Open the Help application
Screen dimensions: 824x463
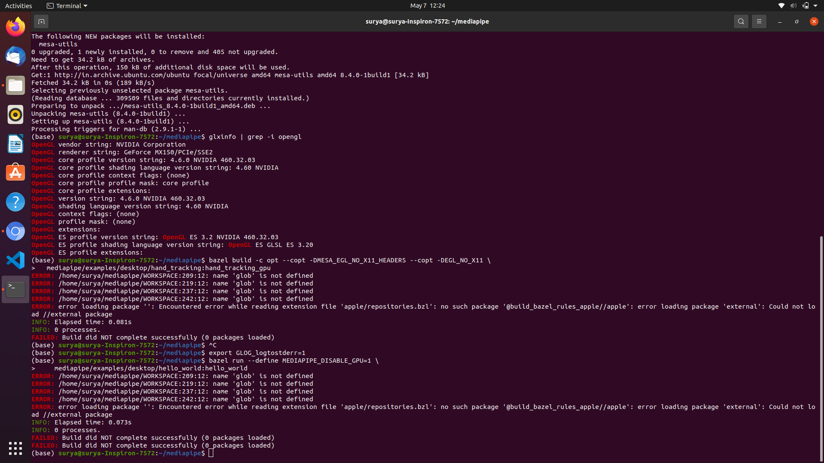(x=15, y=201)
